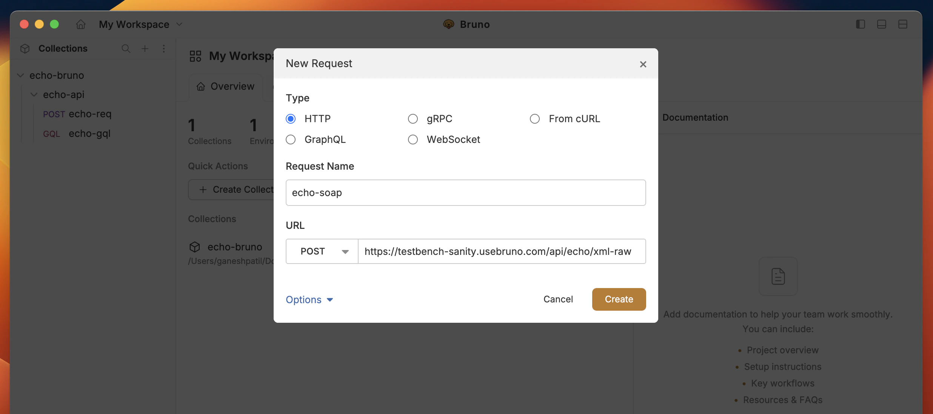Collapse the echo-api folder in the sidebar
This screenshot has width=933, height=414.
coord(34,94)
